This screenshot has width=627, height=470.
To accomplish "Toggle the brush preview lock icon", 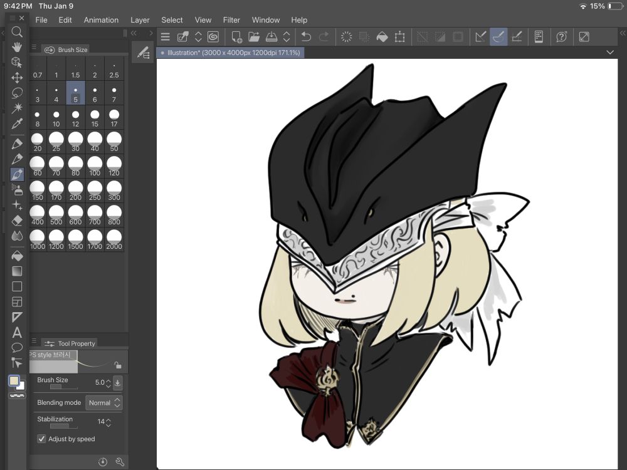I will 117,365.
